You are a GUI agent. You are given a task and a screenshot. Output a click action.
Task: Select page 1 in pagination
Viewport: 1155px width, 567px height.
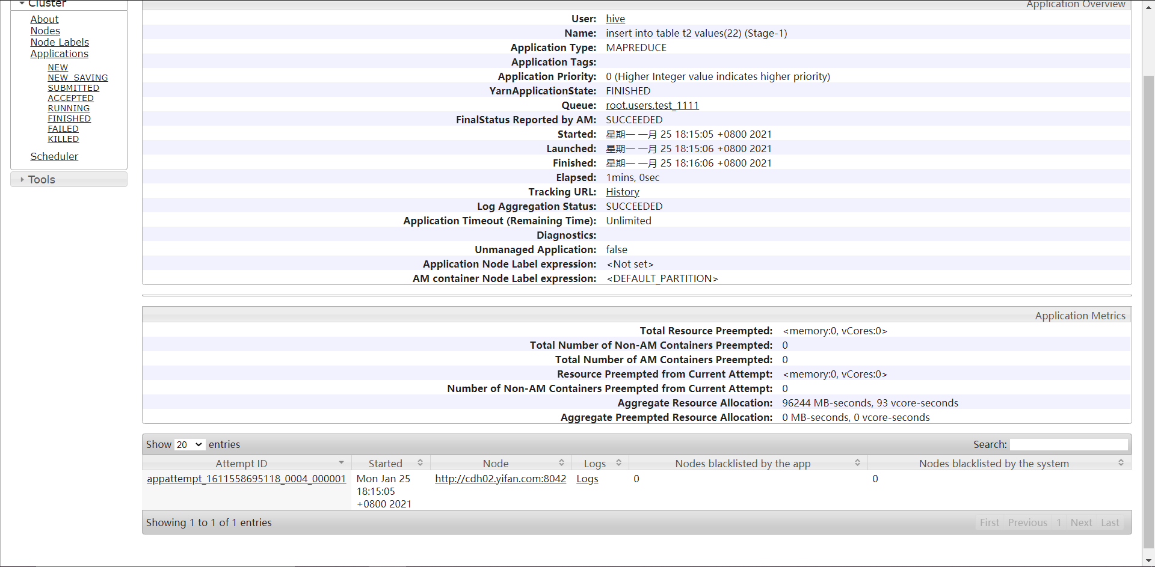pos(1059,523)
